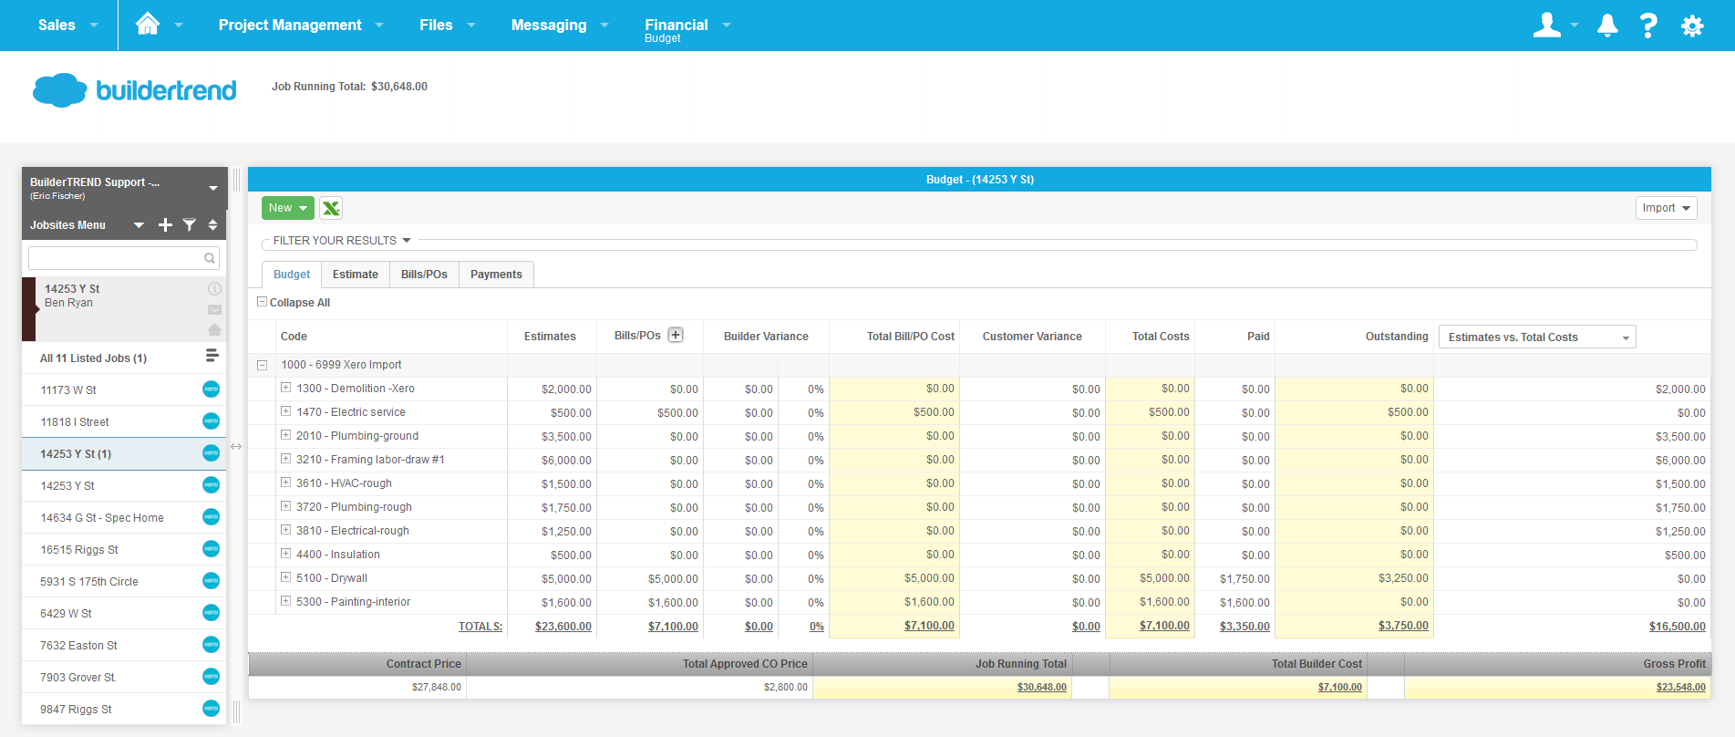Click the jobsite search input field
Image resolution: width=1735 pixels, height=737 pixels.
click(117, 258)
